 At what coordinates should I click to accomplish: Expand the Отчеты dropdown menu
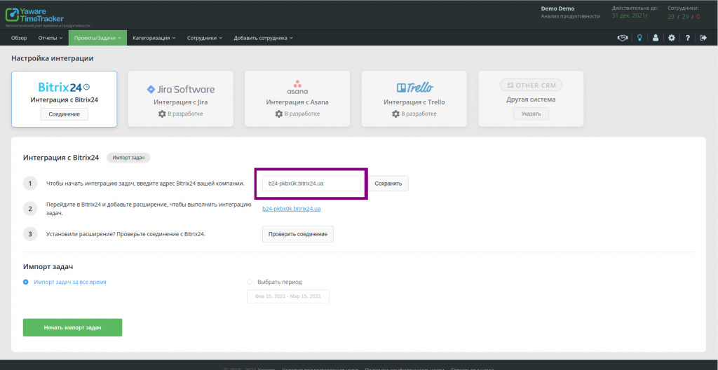coord(50,38)
